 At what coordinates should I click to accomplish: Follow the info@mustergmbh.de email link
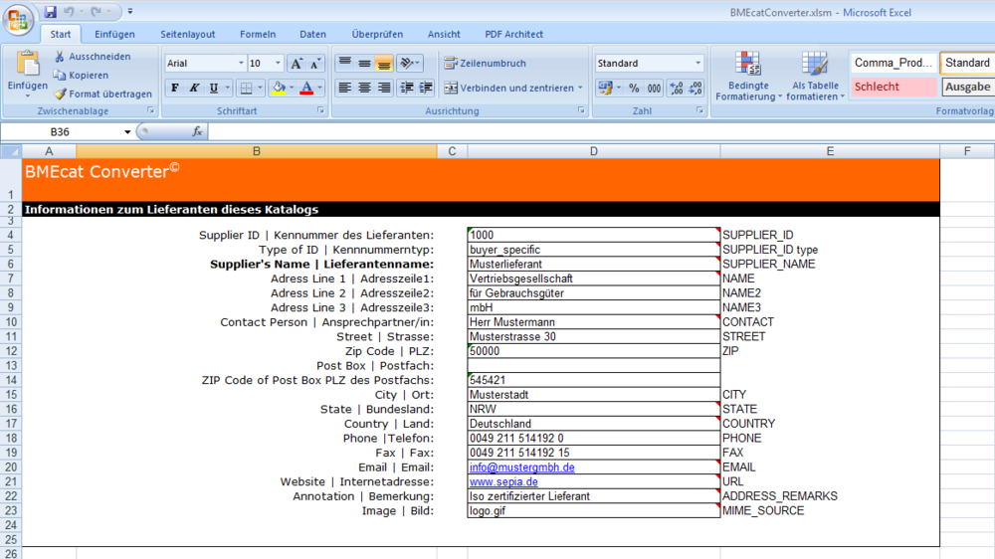[x=521, y=467]
